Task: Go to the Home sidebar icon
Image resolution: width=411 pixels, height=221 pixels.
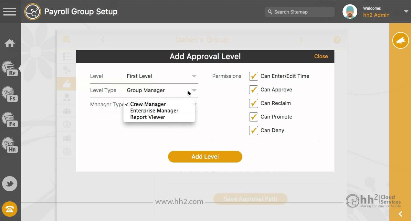Action: tap(10, 43)
